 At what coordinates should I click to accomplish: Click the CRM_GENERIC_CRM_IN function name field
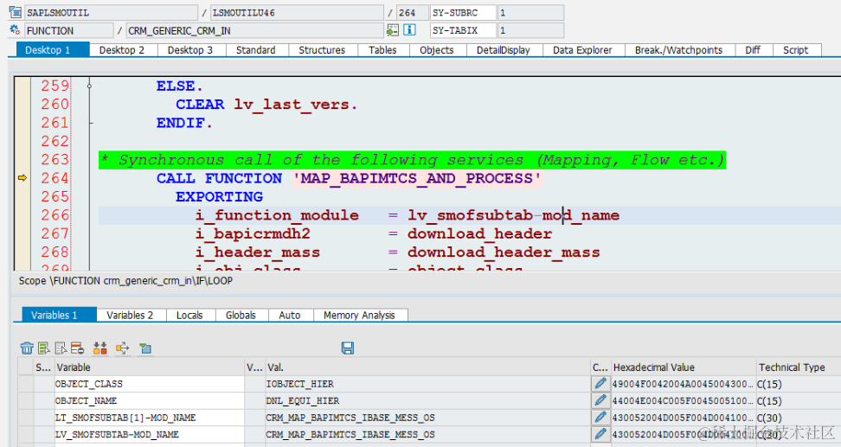coord(254,30)
